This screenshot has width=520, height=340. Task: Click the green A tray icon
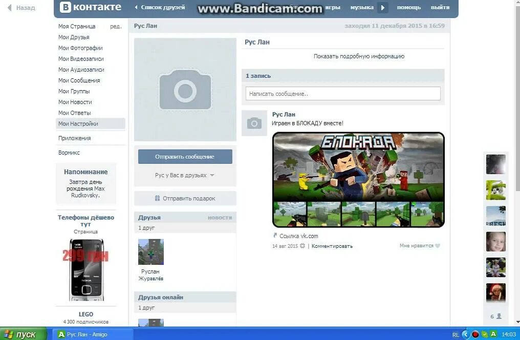point(493,334)
